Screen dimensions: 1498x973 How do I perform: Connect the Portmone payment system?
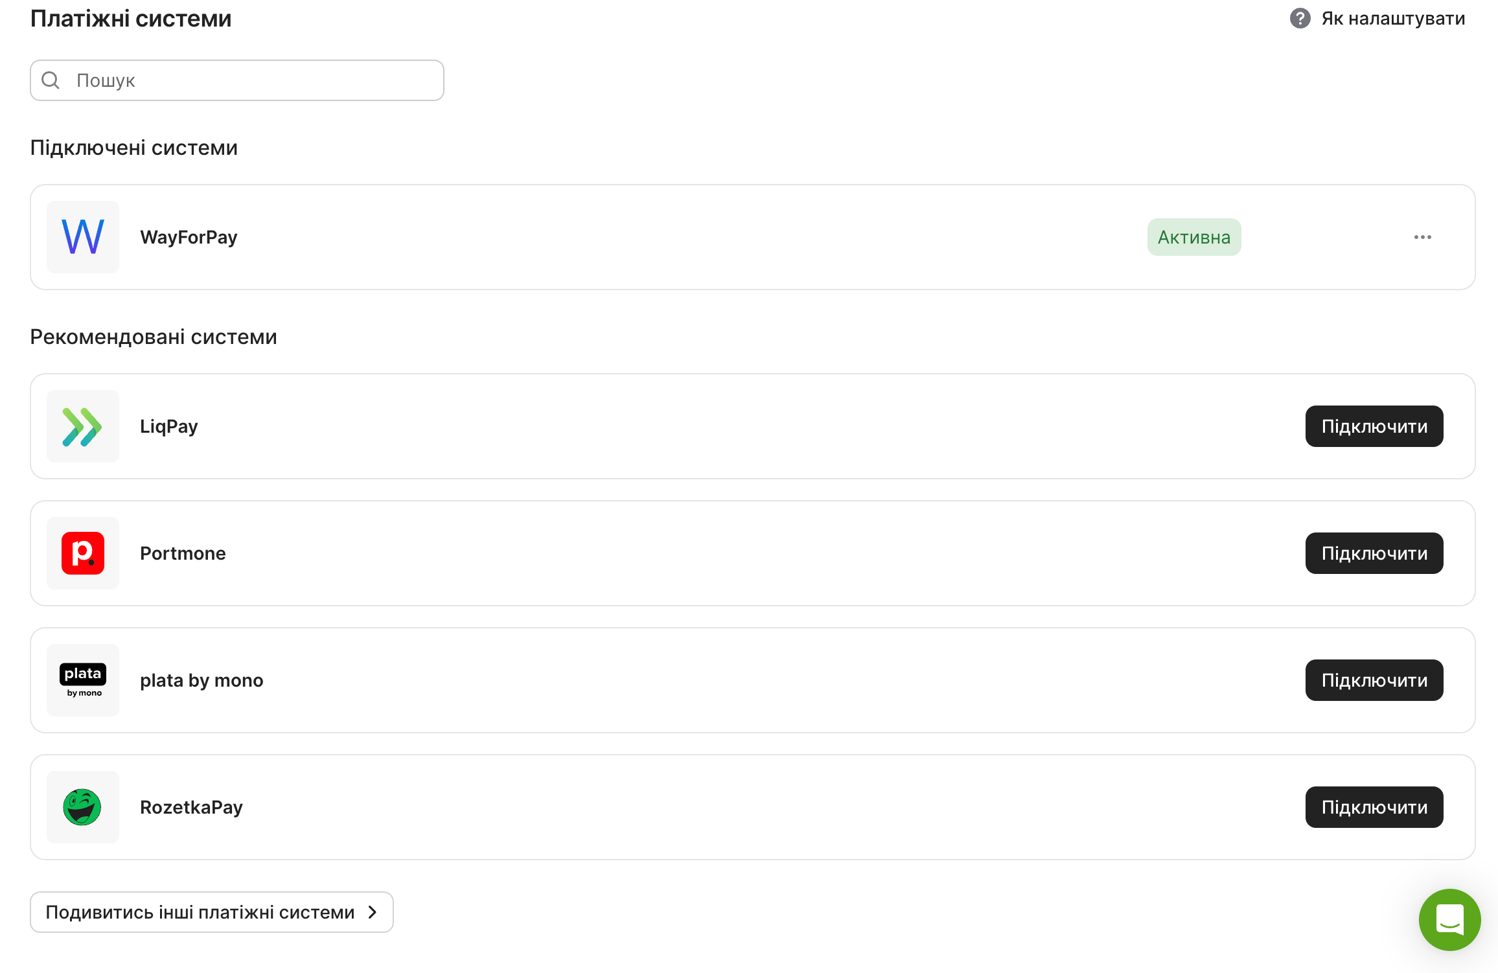(1374, 553)
